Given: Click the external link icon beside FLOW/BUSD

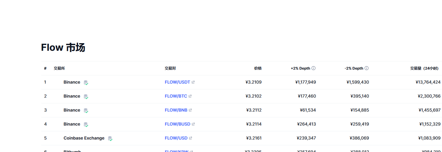Looking at the screenshot, I should click(x=193, y=124).
